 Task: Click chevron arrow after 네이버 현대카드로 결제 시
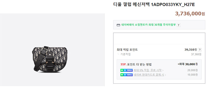(x=165, y=75)
